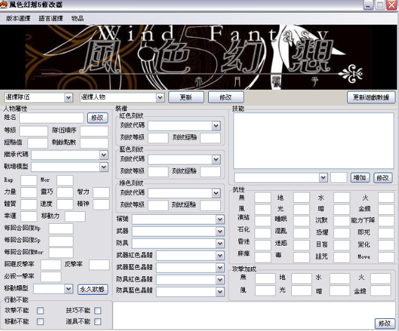Check the 移動不能 checkbox
Image resolution: width=399 pixels, height=331 pixels.
[x=40, y=321]
